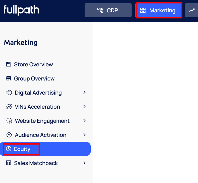Image resolution: width=198 pixels, height=183 pixels.
Task: Expand the Website Engagement chevron
Action: 84,121
